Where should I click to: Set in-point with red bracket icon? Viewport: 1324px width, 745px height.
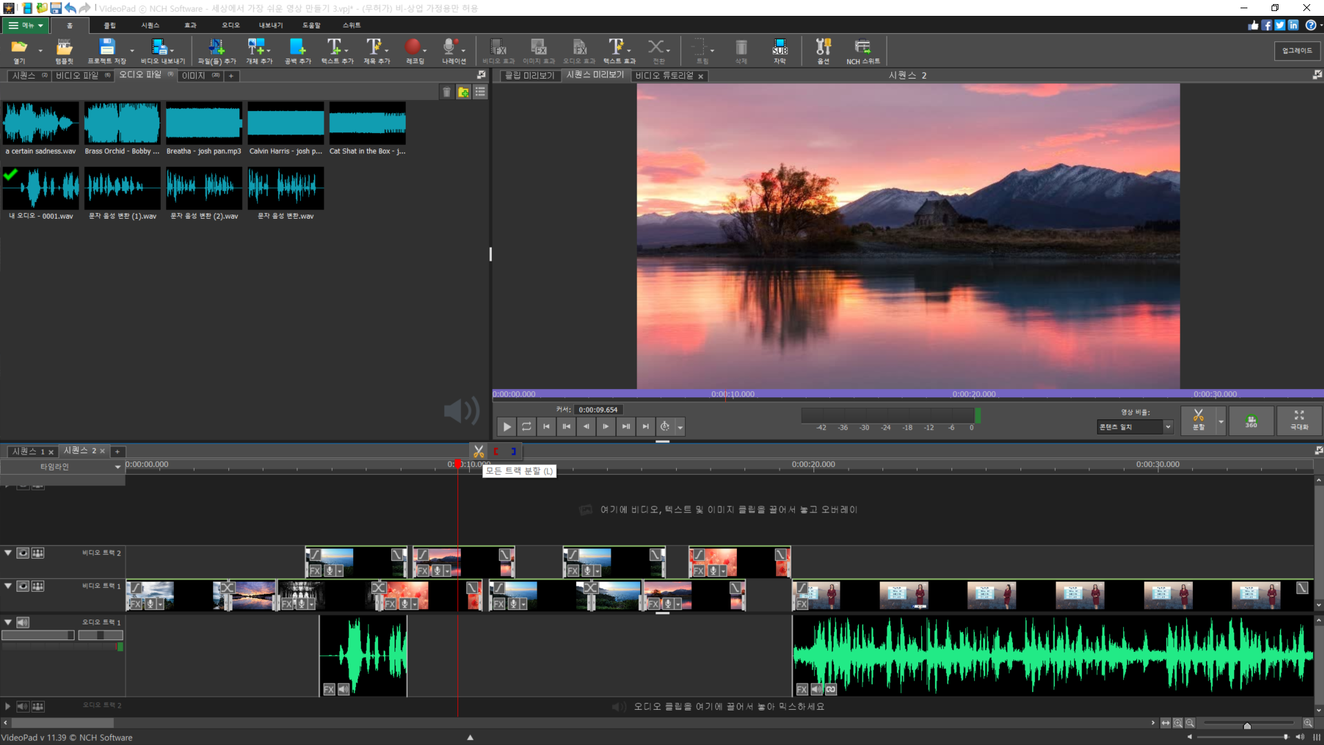pyautogui.click(x=496, y=452)
